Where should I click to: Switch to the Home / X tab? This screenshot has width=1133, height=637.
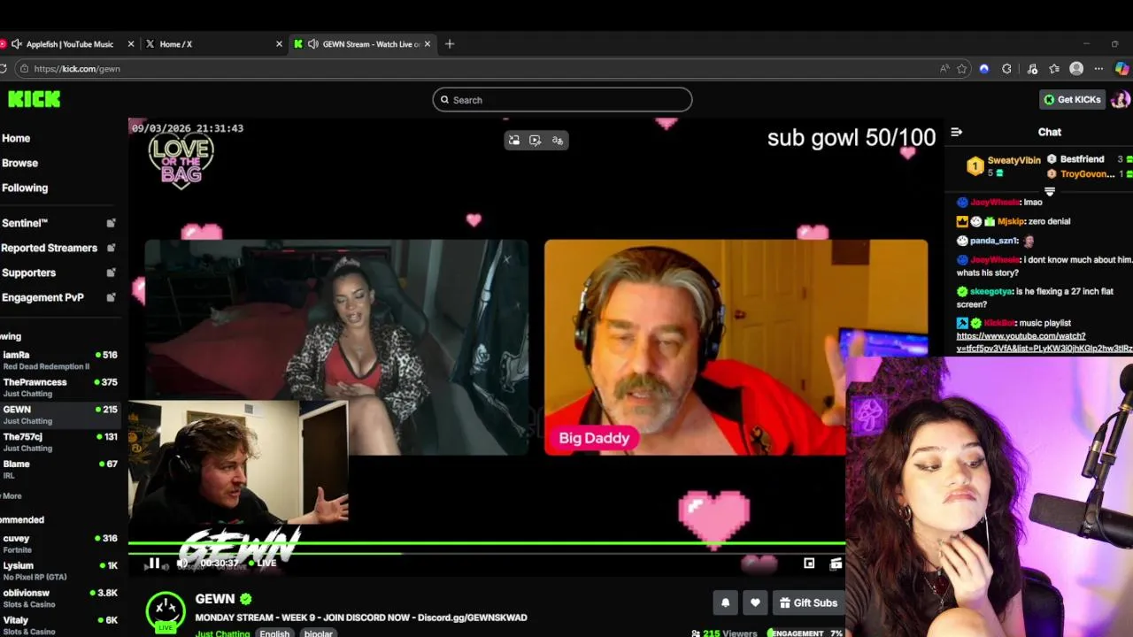[212, 44]
